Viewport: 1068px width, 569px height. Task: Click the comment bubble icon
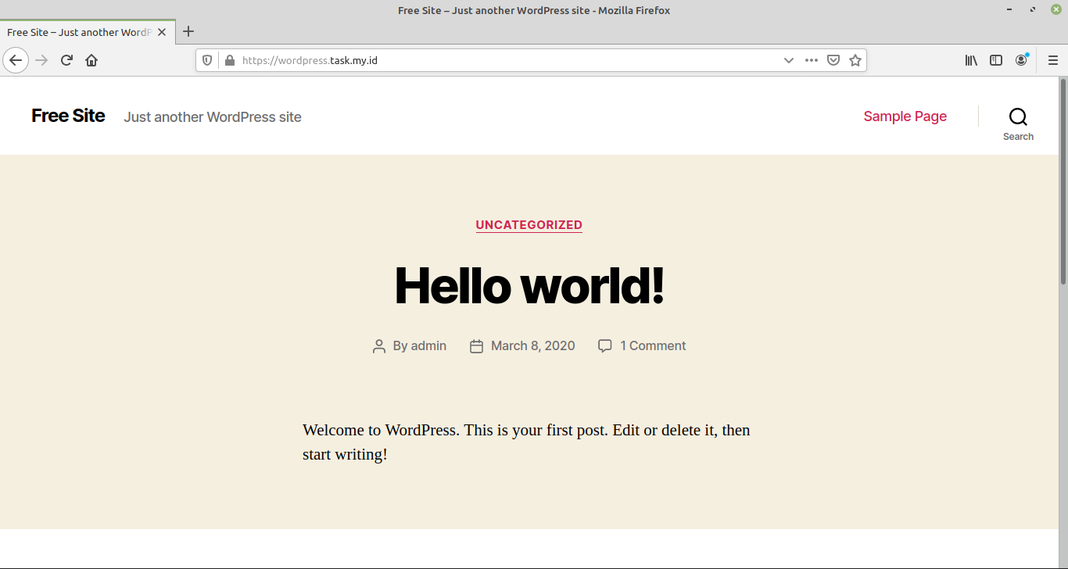[605, 345]
